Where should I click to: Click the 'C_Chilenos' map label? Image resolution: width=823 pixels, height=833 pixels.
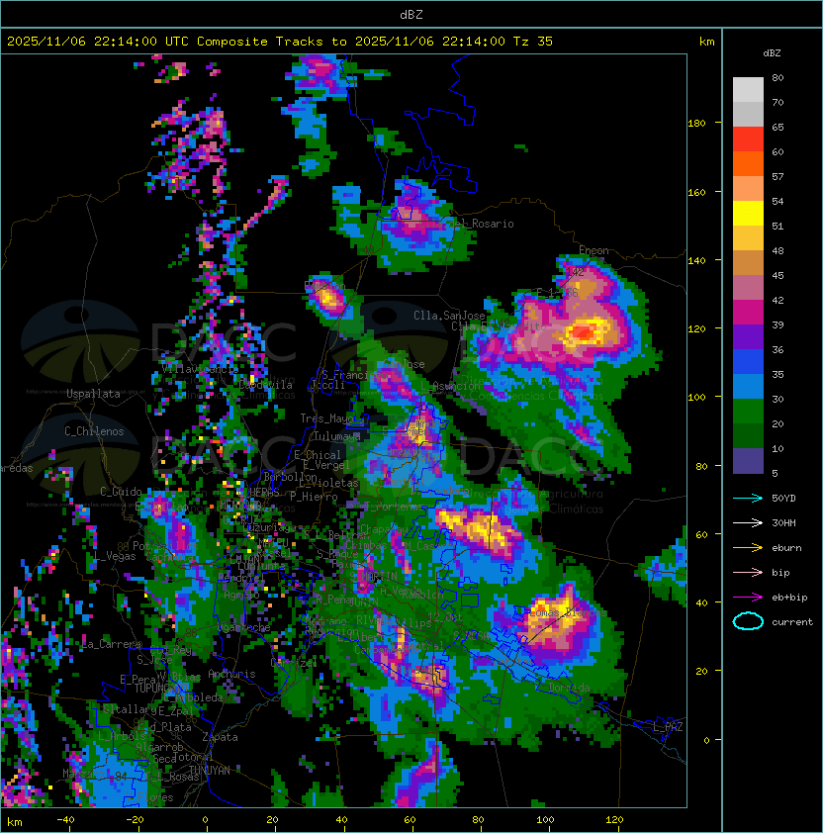(x=94, y=430)
